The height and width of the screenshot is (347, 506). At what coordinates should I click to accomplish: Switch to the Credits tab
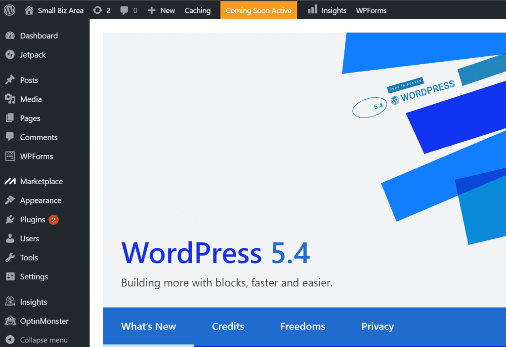pos(228,326)
